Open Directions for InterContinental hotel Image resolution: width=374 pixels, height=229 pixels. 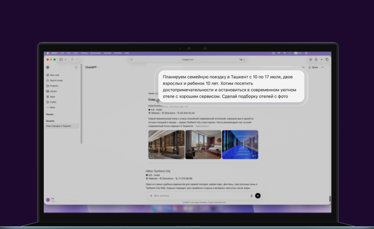pos(169,113)
